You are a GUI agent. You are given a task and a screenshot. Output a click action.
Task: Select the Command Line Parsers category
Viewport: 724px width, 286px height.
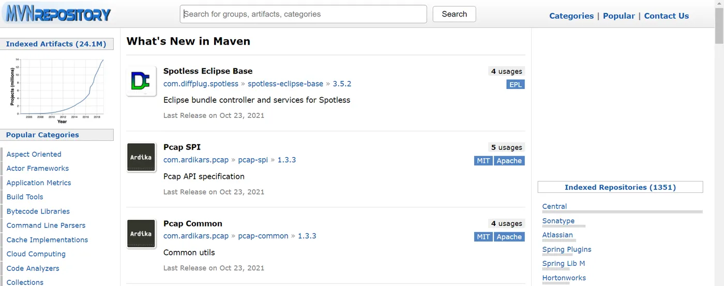(46, 225)
